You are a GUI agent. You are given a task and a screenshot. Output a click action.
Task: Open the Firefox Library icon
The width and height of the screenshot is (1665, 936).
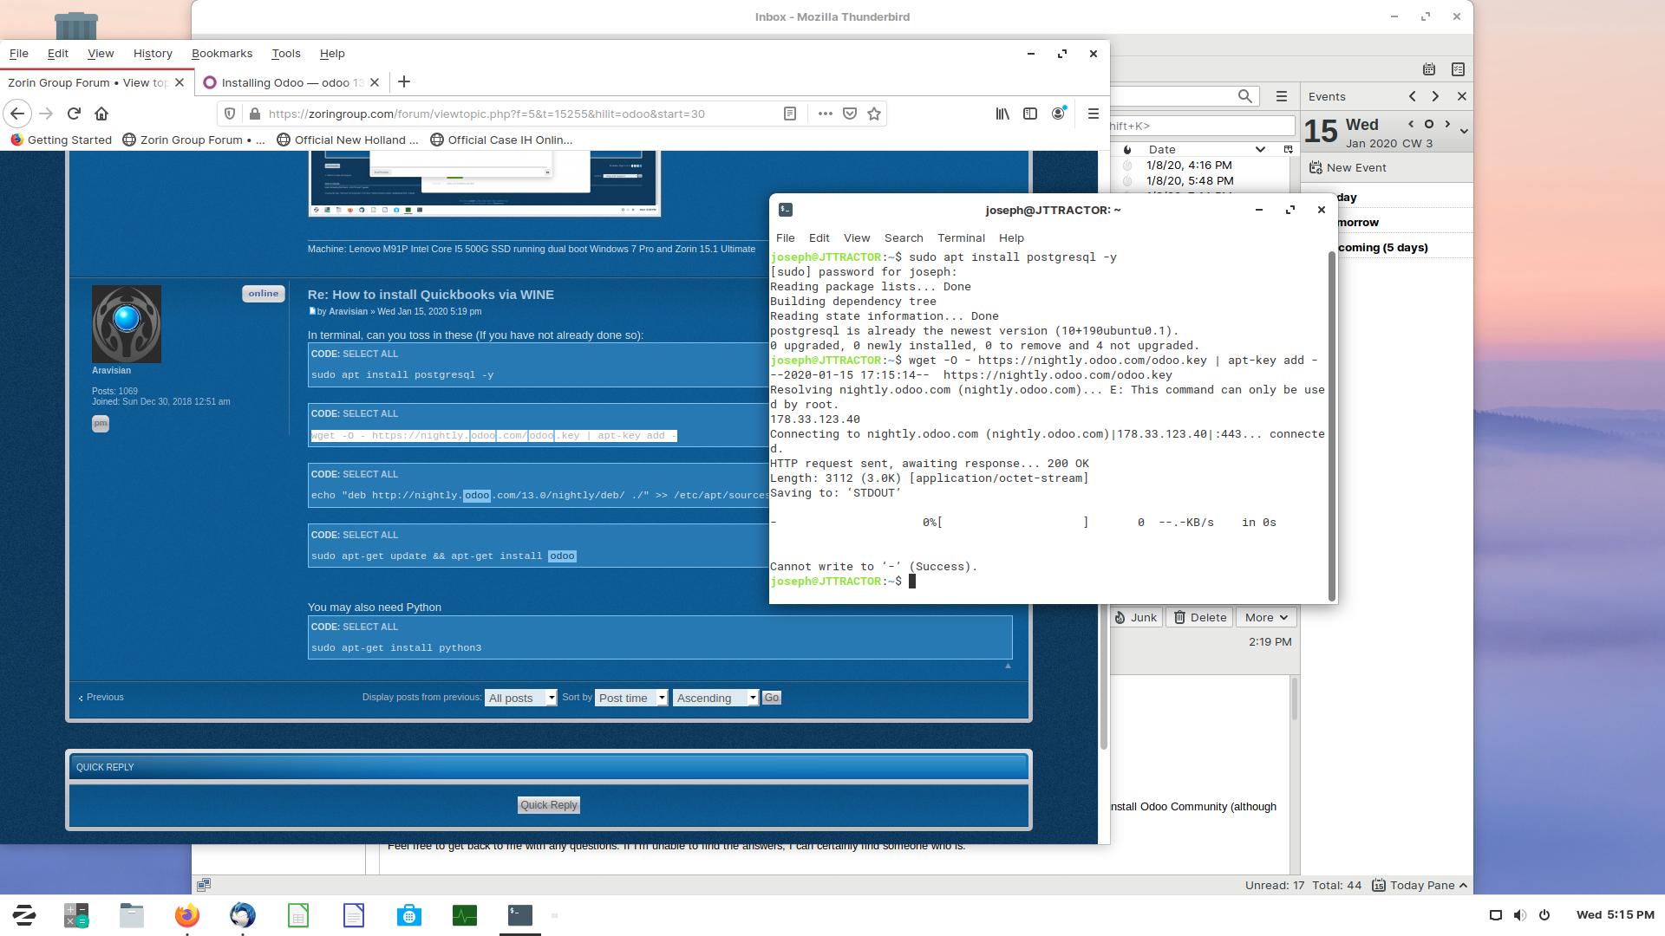point(1002,114)
